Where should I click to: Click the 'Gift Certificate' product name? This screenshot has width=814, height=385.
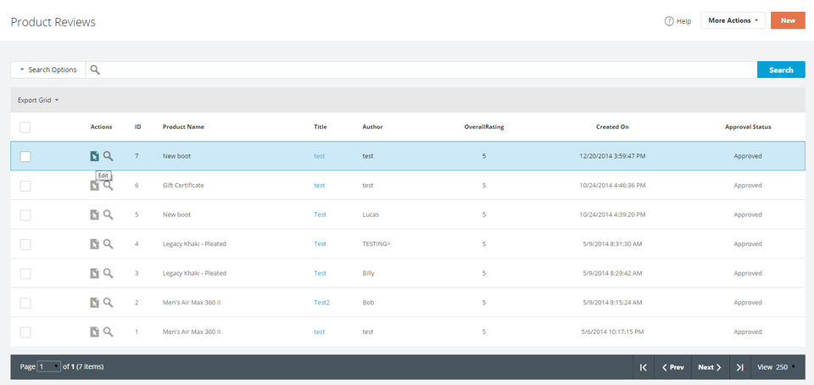183,185
